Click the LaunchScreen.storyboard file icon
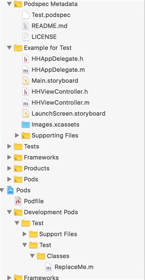145x280 pixels. point(26,114)
